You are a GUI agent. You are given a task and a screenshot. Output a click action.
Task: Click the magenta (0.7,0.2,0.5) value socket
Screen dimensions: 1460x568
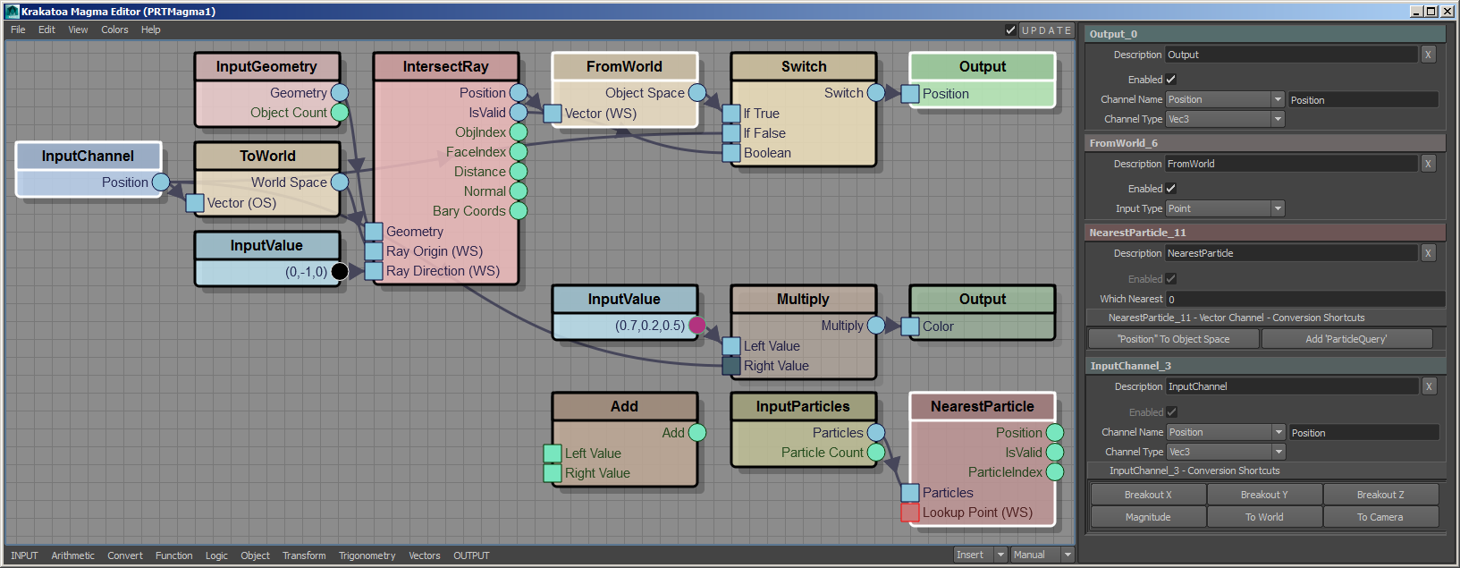697,326
